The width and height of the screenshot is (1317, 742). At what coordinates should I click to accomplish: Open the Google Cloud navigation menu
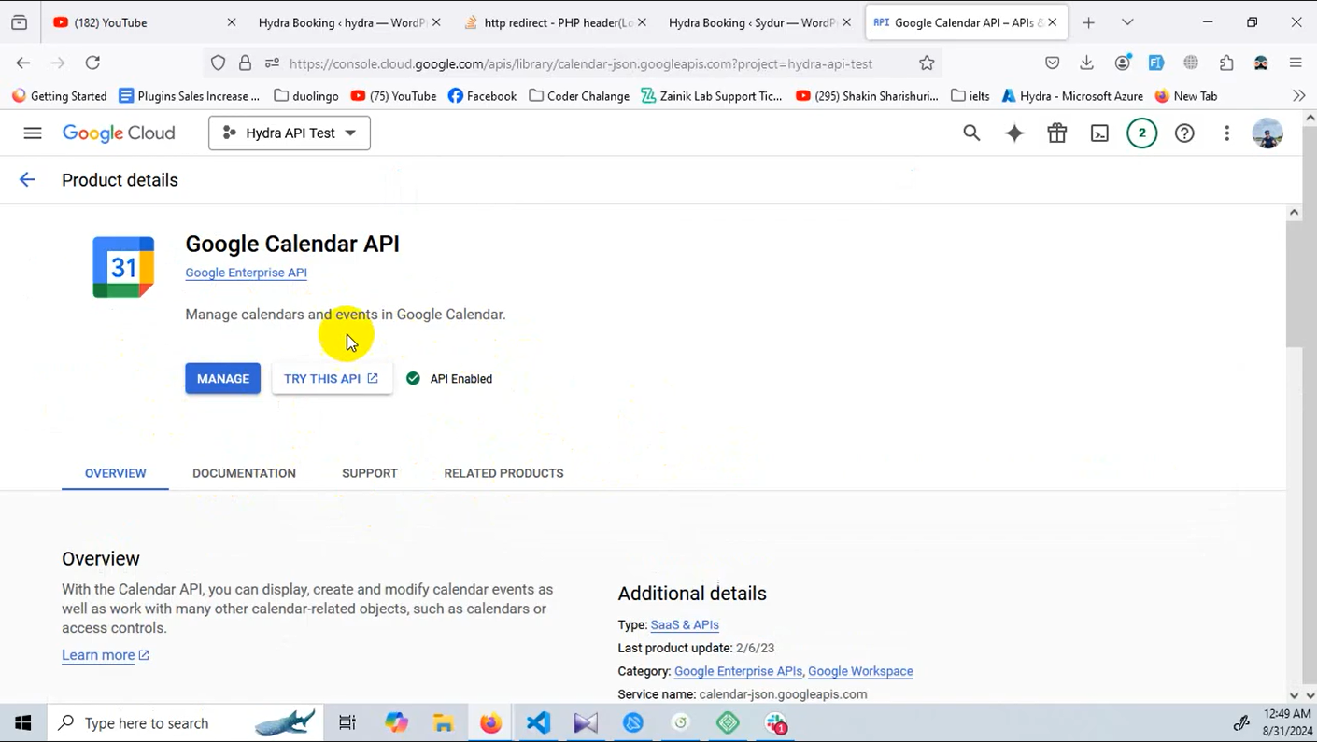33,133
